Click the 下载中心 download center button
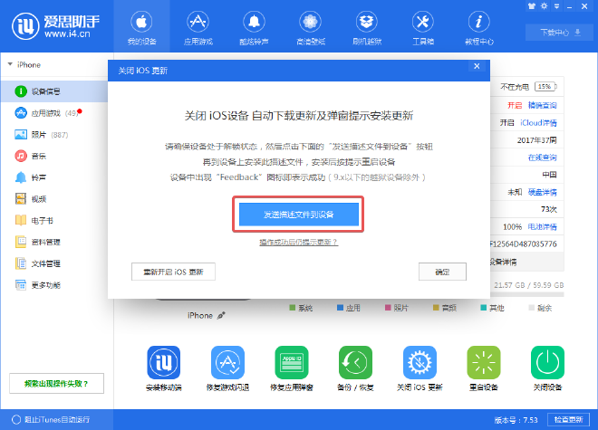 [560, 33]
